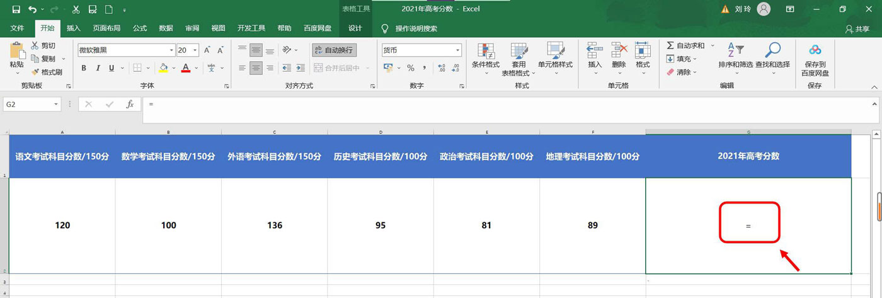Open font size dropdown showing 20

195,50
